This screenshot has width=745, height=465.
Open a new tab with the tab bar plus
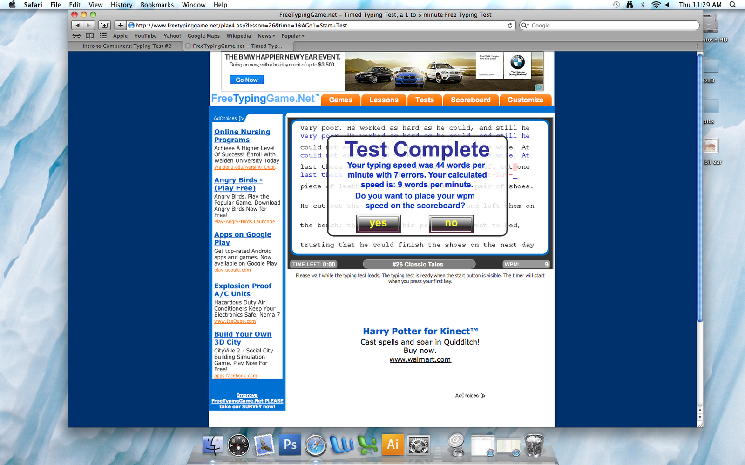coord(697,46)
